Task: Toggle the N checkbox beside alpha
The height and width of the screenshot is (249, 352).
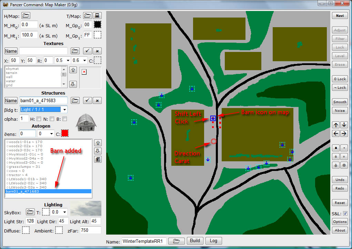Action: [x=52, y=119]
